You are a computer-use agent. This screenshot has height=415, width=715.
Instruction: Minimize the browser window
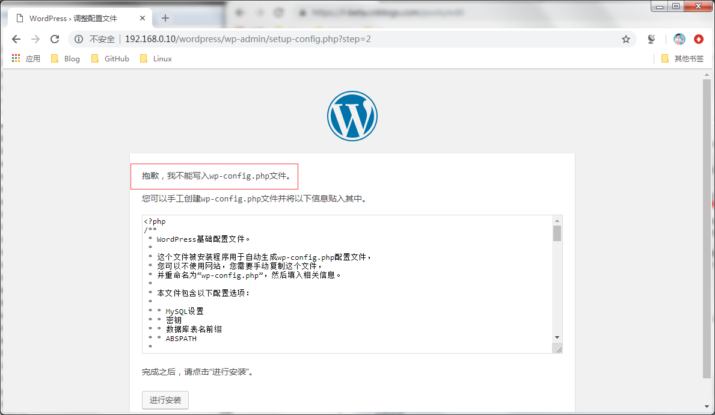[659, 7]
